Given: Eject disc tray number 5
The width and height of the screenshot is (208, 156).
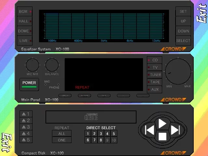Looking at the screenshot, I should click(x=26, y=140).
